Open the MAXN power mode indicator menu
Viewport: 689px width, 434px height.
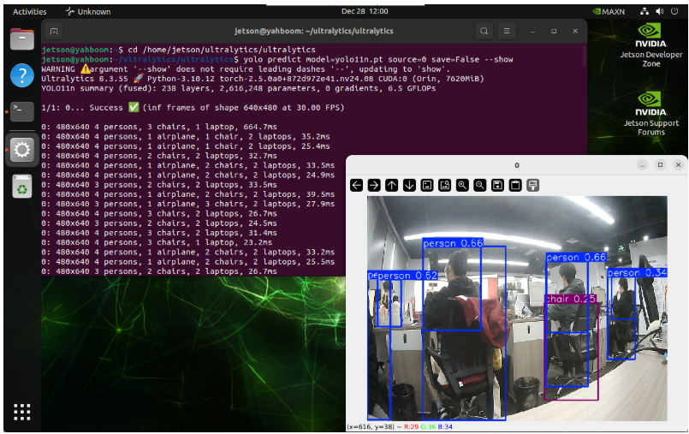click(x=609, y=11)
